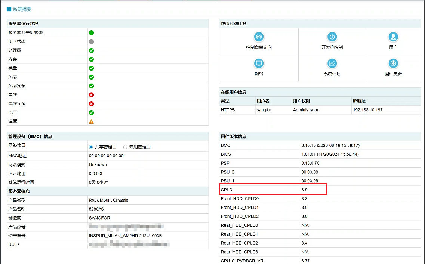This screenshot has width=425, height=264.
Task: Open the 控制台重定向 console redirect icon
Action: (259, 37)
